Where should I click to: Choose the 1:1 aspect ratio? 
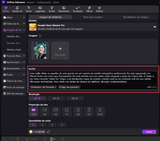[67, 112]
